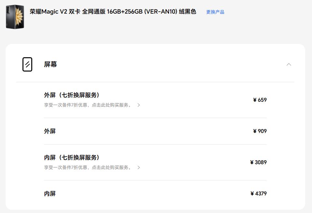
Task: Click the ¥ 659 price
Action: 260,100
